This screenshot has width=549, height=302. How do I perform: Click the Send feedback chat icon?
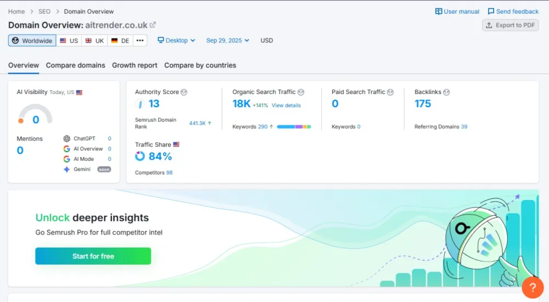pyautogui.click(x=491, y=12)
